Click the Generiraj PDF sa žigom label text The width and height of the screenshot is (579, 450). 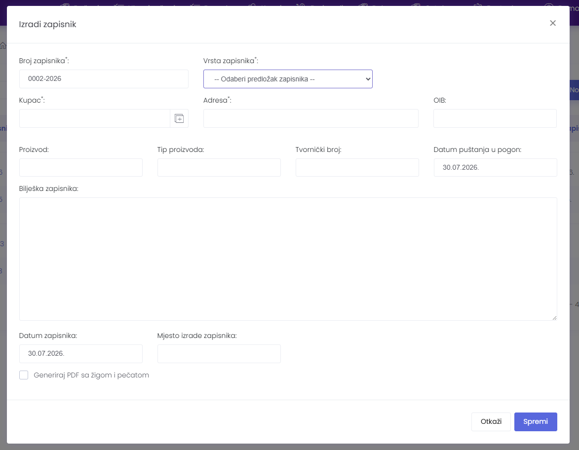(91, 375)
